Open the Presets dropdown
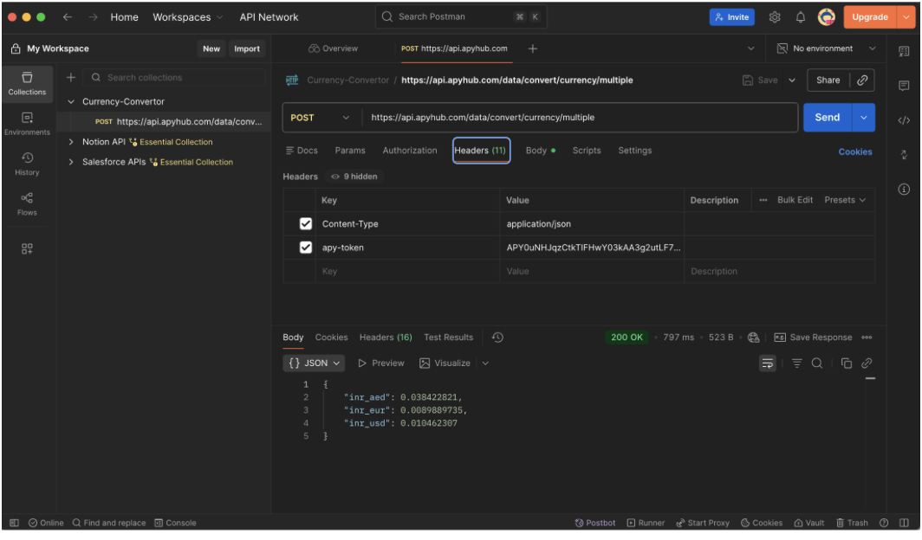The width and height of the screenshot is (922, 540). coord(845,200)
